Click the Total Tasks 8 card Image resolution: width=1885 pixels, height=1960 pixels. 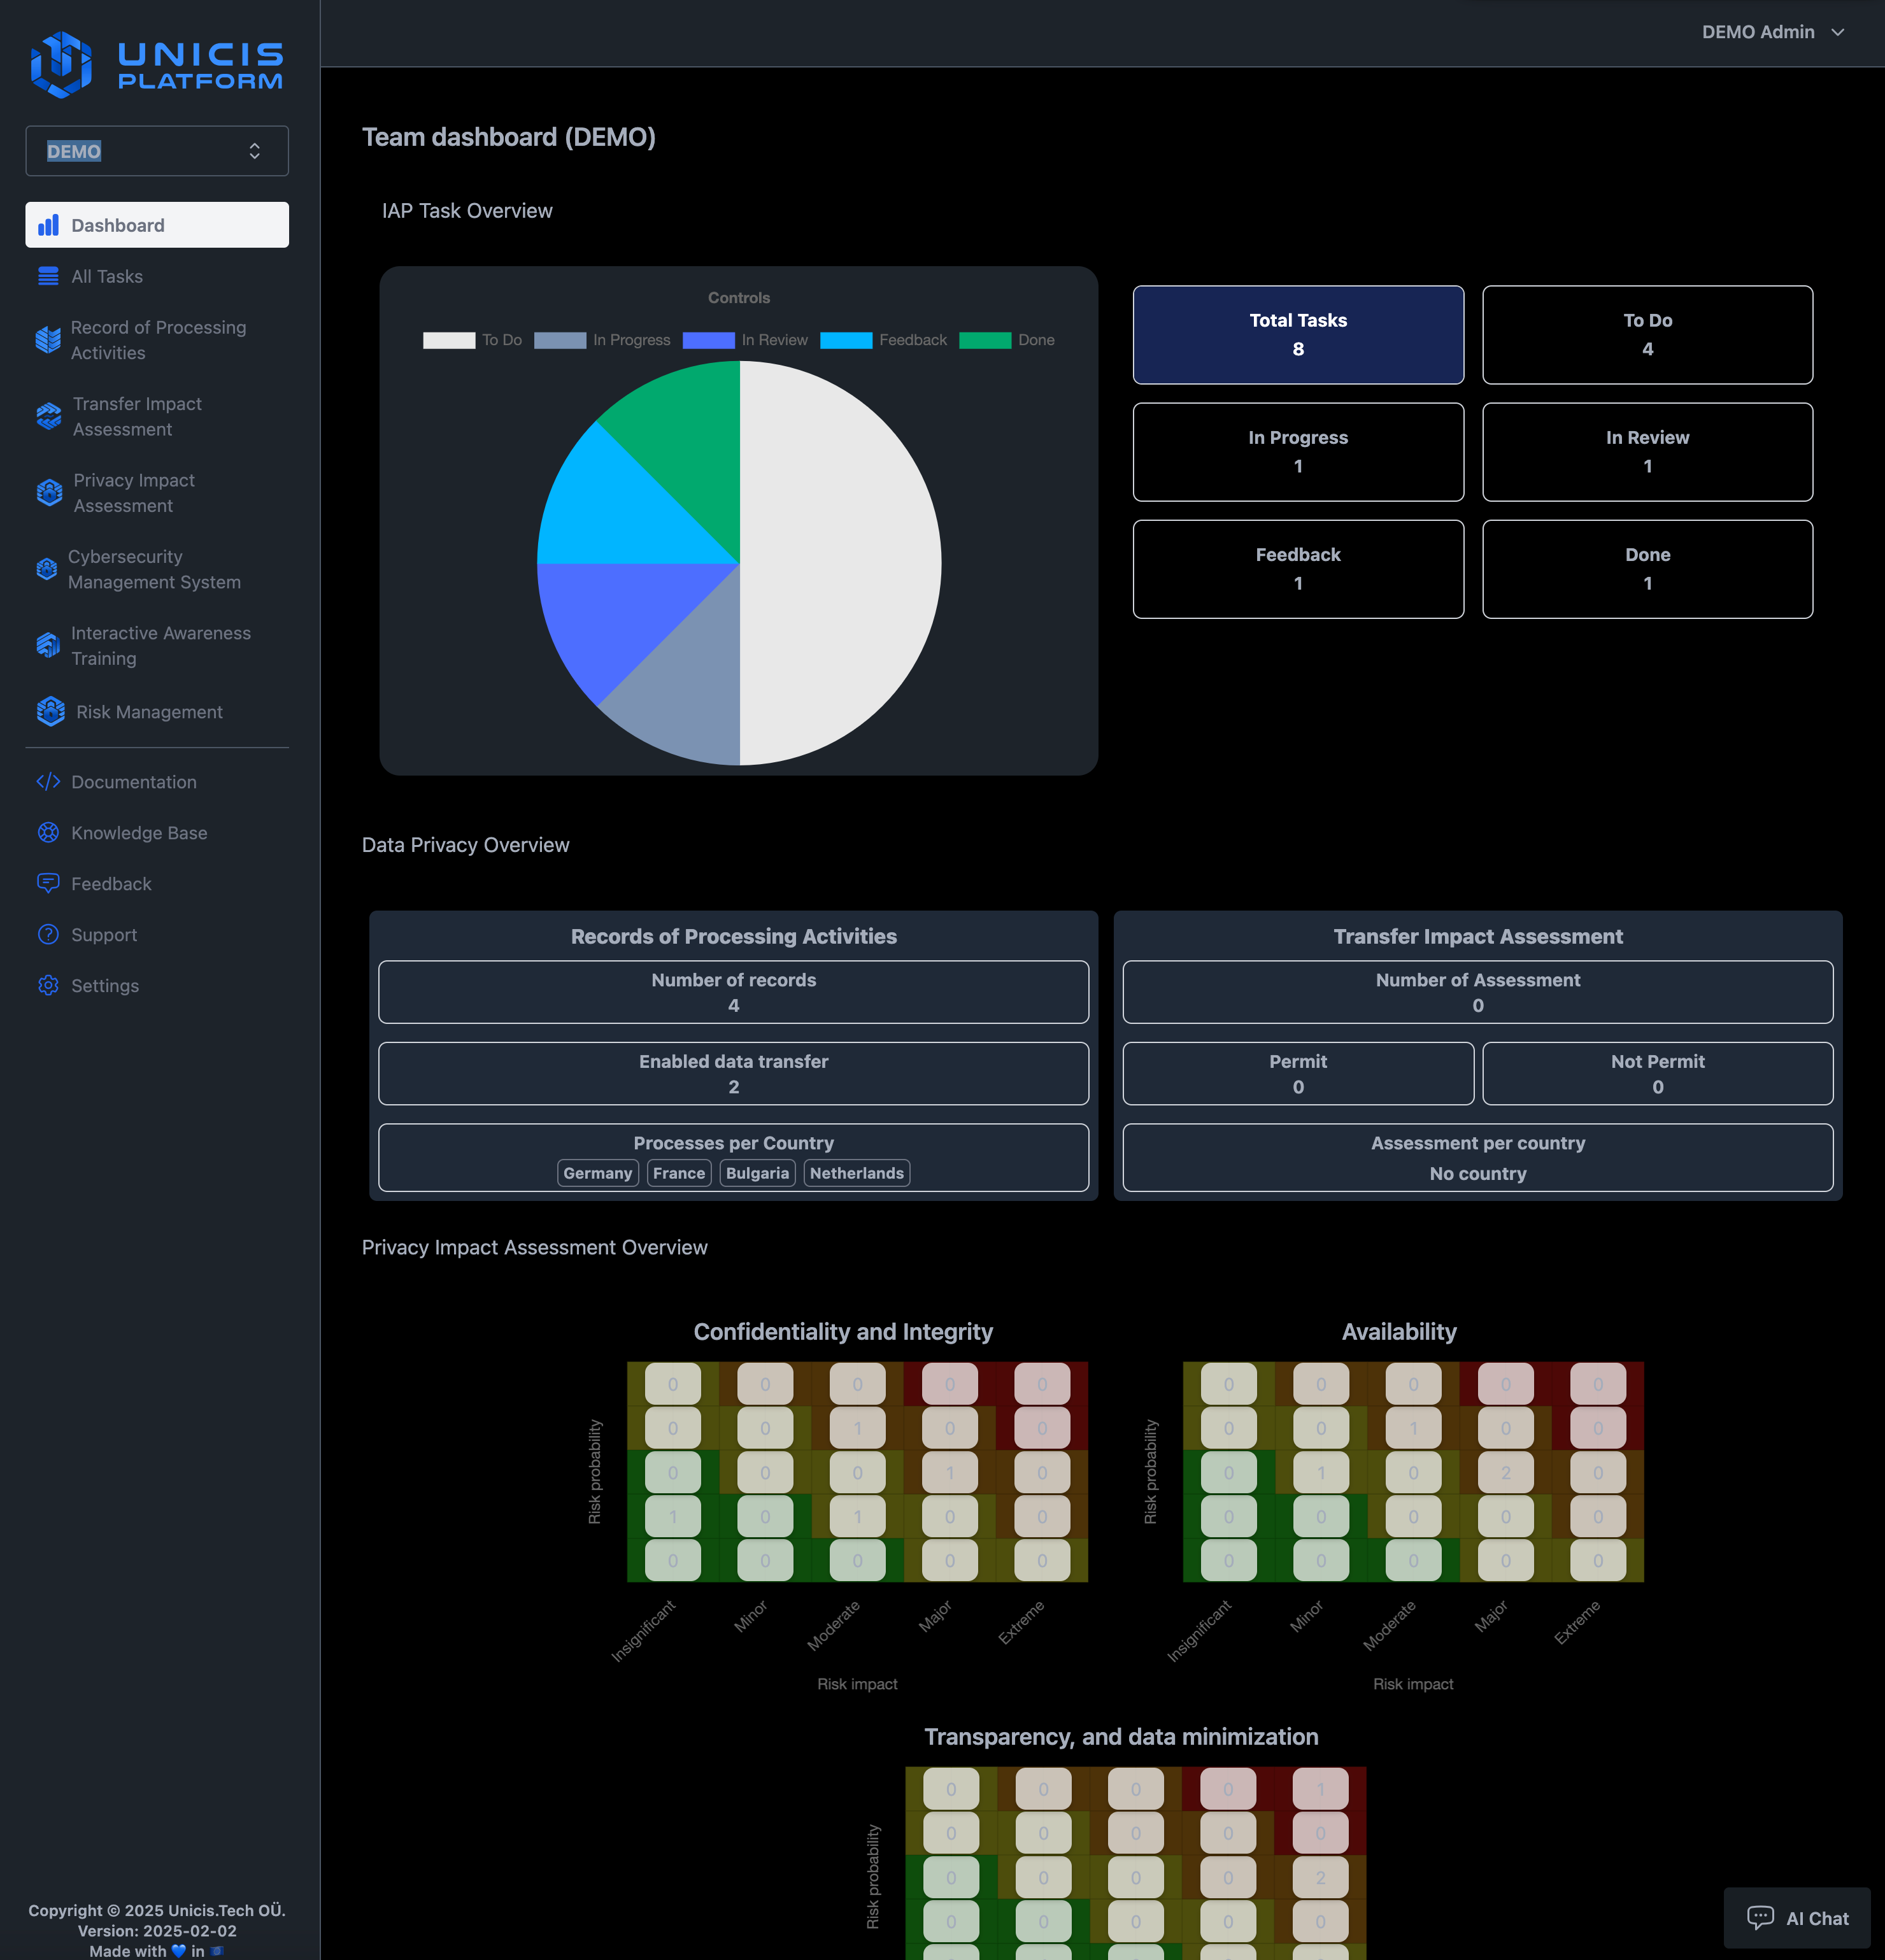pyautogui.click(x=1298, y=335)
